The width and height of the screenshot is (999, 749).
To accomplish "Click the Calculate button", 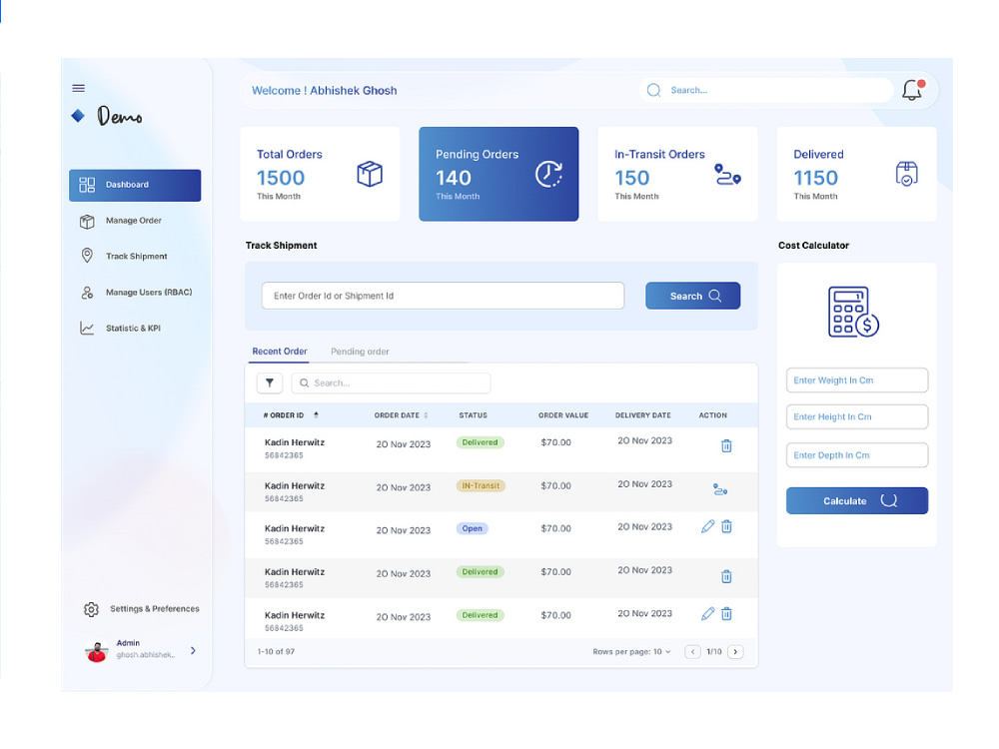I will [857, 500].
